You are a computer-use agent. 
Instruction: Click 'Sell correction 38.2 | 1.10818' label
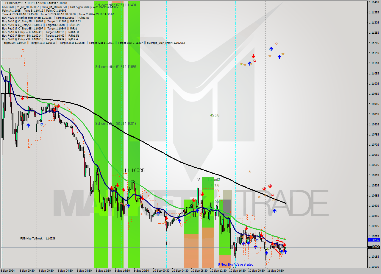click(x=116, y=123)
